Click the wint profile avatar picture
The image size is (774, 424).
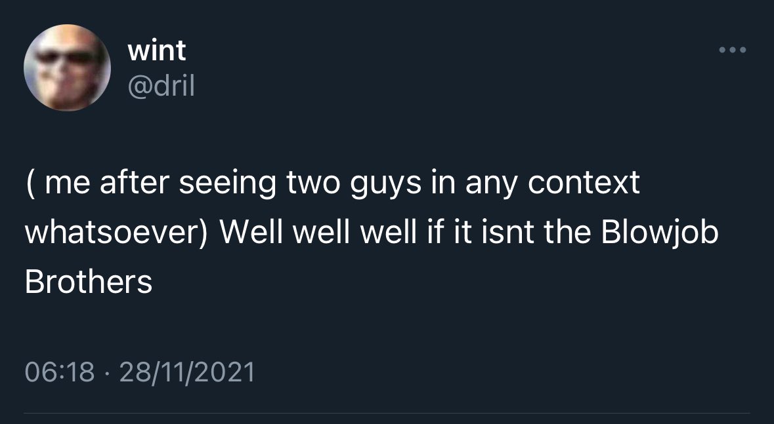click(67, 68)
